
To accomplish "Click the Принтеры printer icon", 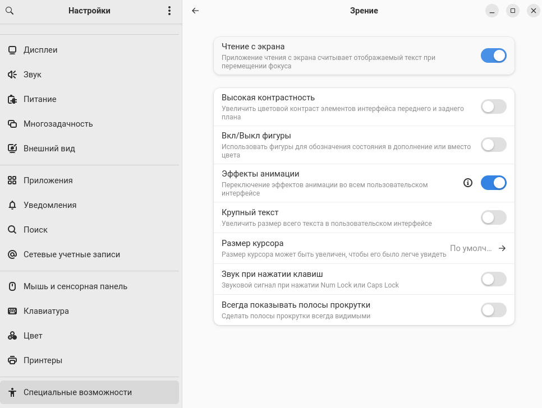I will point(12,360).
